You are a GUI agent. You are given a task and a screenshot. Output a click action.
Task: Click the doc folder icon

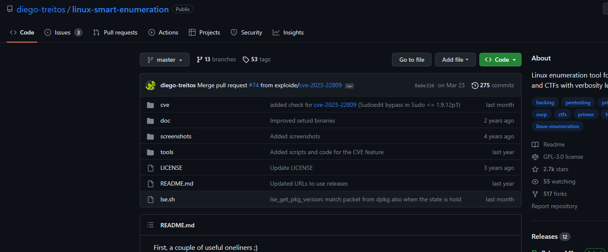150,120
